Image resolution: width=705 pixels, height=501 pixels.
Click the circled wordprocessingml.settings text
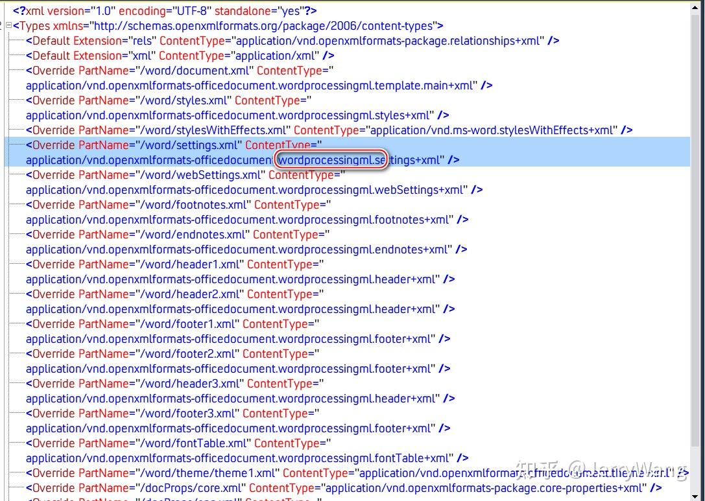point(331,159)
